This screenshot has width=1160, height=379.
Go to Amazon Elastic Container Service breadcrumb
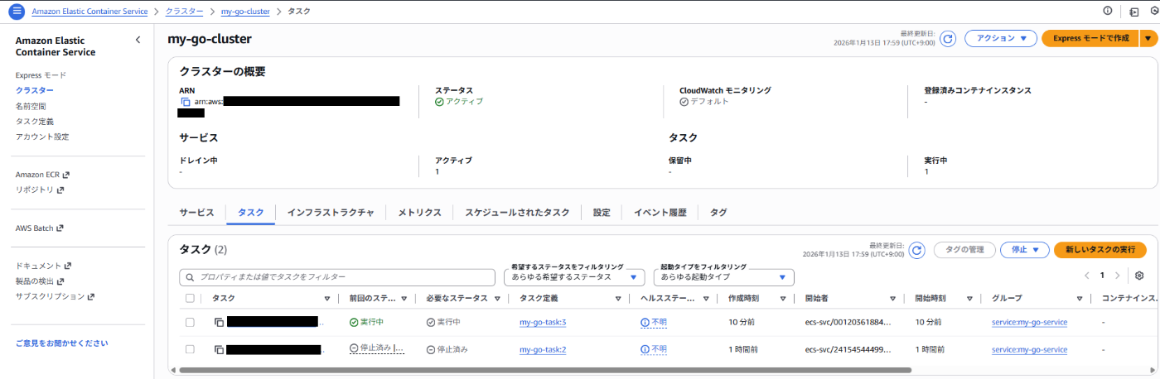(89, 12)
